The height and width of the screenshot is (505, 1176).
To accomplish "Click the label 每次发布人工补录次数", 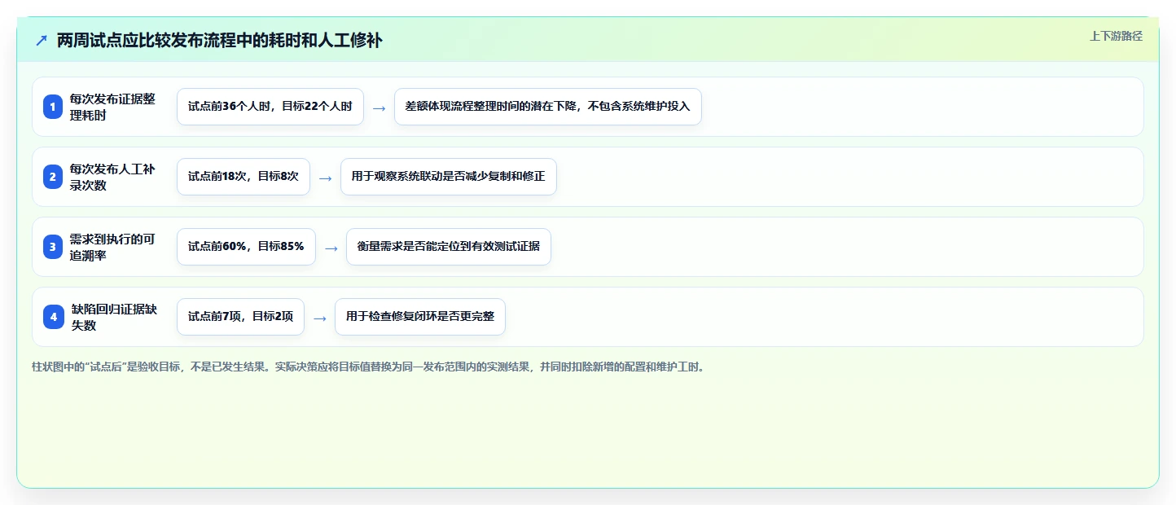I will tap(112, 177).
